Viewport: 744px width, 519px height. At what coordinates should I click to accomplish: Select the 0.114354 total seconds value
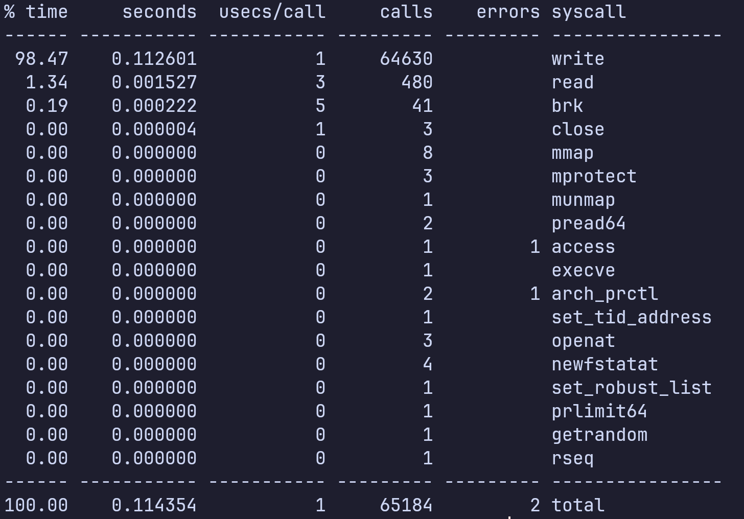click(154, 505)
